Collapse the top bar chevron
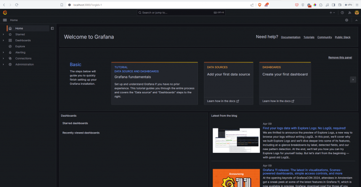Viewport: 361px width, 187px height. click(x=356, y=20)
